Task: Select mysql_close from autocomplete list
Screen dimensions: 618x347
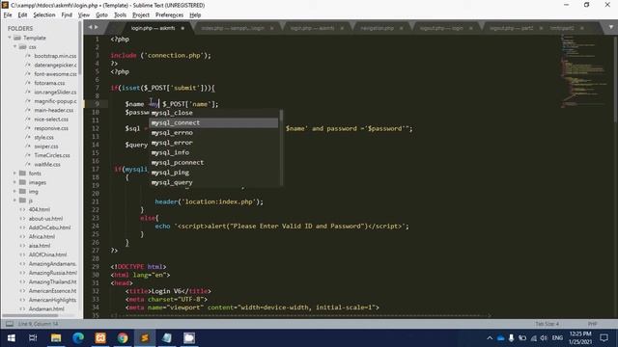Action: 214,113
